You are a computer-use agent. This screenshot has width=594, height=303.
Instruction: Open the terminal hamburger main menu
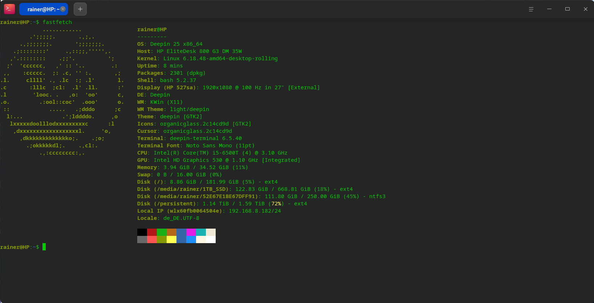click(531, 9)
